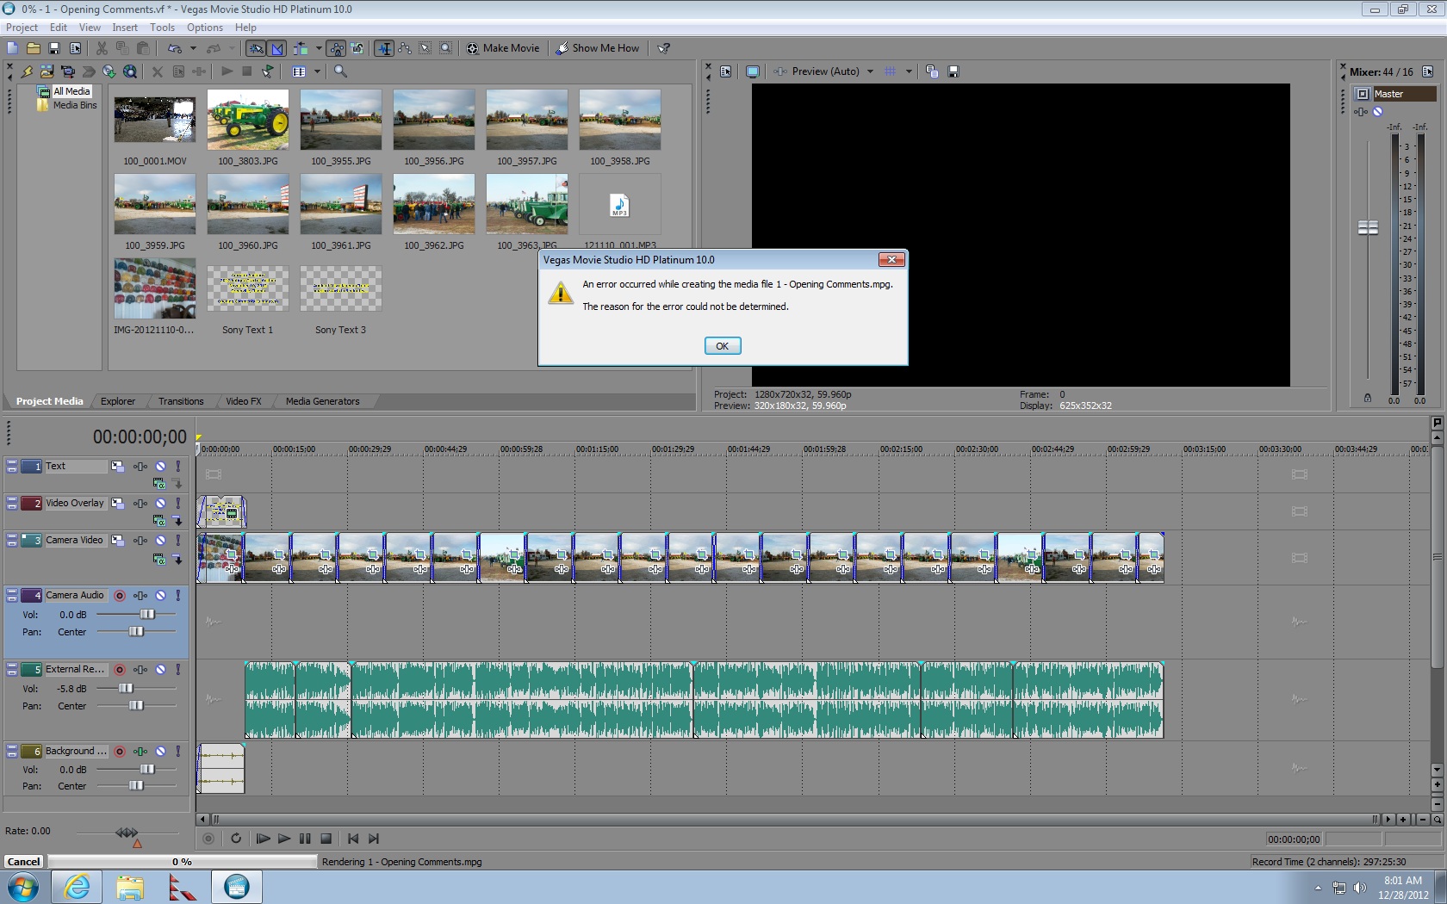Mute the Text track

[x=160, y=466]
